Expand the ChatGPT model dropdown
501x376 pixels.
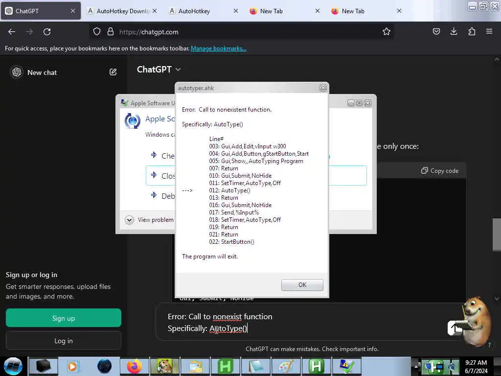tap(159, 70)
